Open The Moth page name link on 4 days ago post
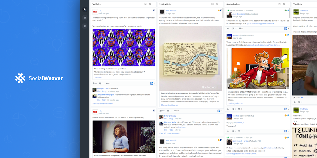The width and height of the screenshot is (317, 158). tap(304, 11)
